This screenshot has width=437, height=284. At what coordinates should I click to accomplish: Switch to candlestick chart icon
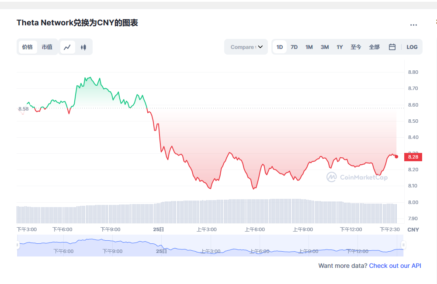[x=83, y=47]
